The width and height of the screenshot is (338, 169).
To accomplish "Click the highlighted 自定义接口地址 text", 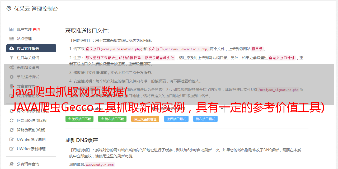I will tap(282, 58).
